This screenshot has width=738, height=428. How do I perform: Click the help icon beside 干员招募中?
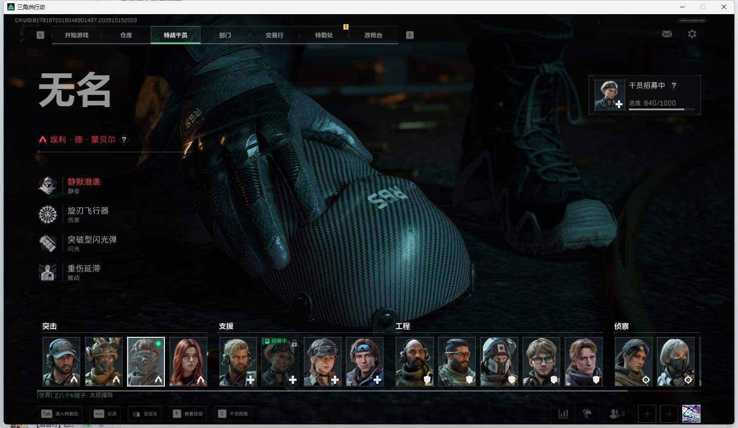(674, 85)
